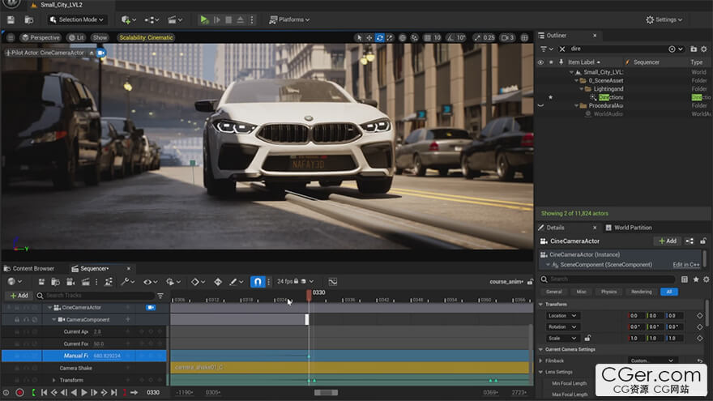Expand the Transform track in Sequencer
The width and height of the screenshot is (713, 401).
pos(54,380)
